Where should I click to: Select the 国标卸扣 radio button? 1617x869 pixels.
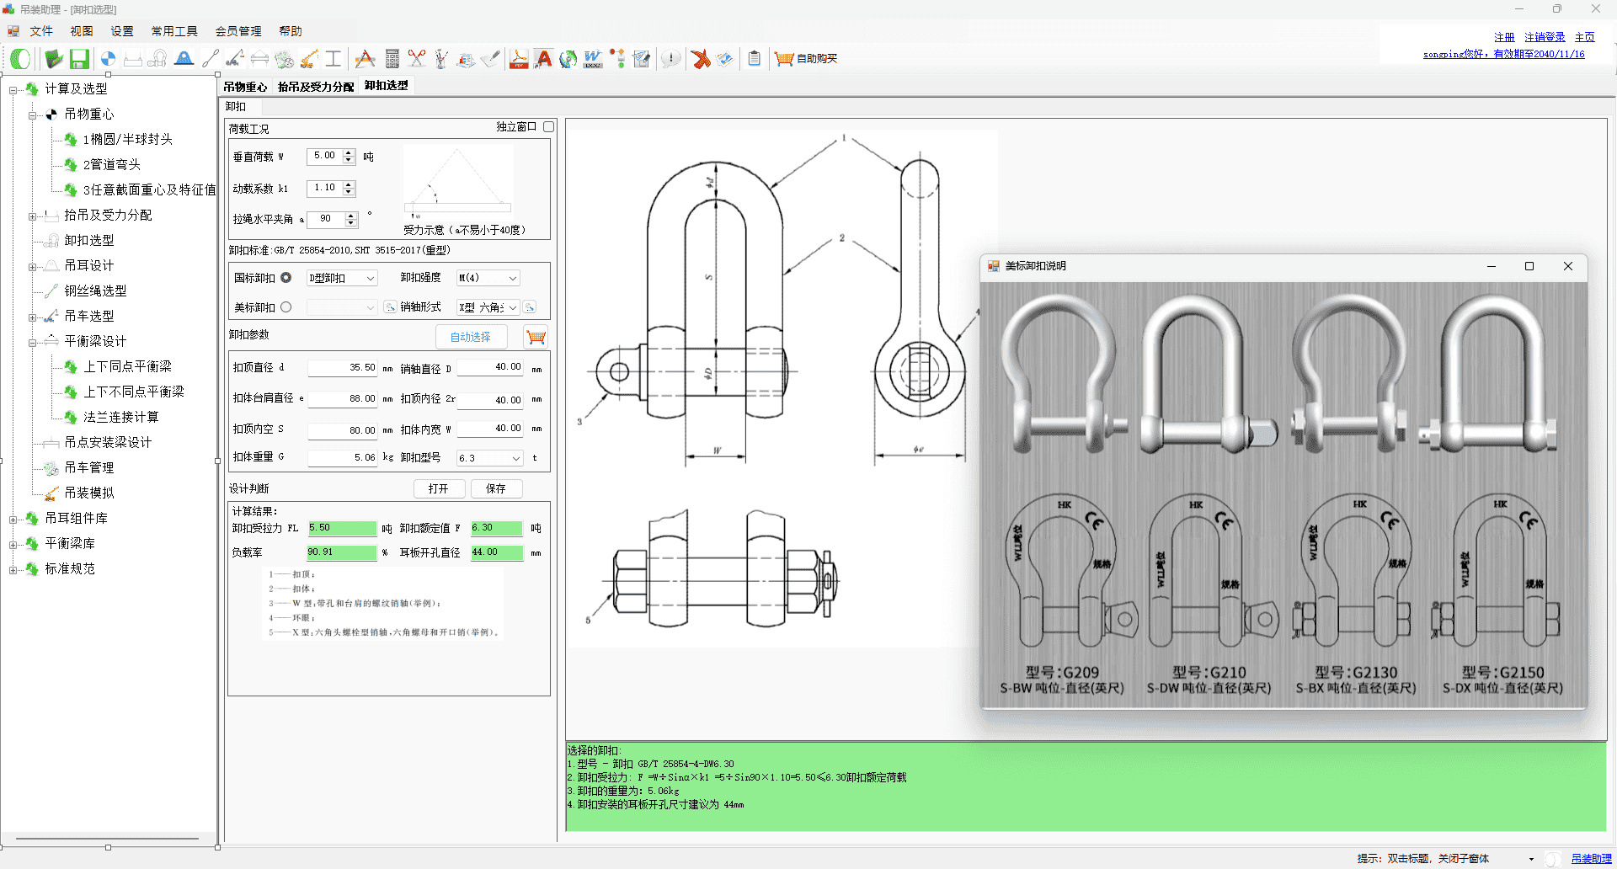click(286, 278)
